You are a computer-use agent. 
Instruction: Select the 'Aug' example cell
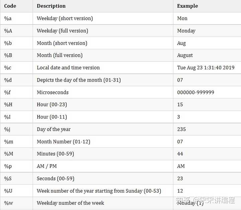tap(181, 43)
